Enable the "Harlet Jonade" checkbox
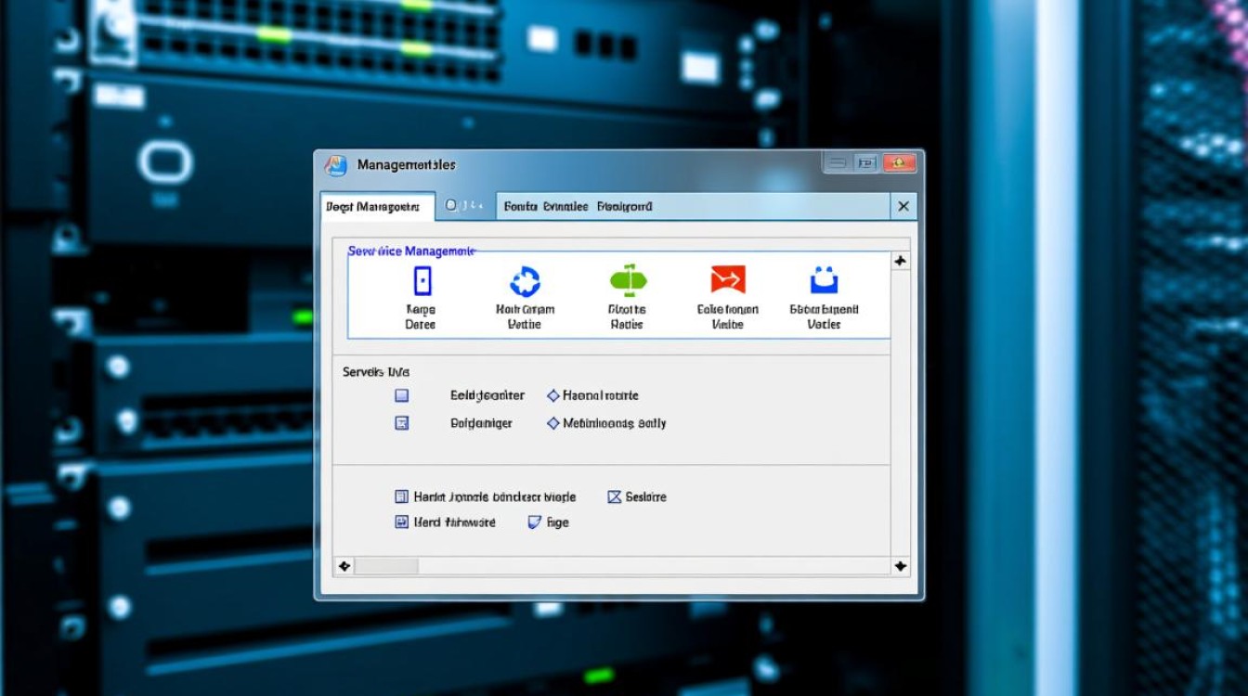This screenshot has height=696, width=1248. point(402,496)
